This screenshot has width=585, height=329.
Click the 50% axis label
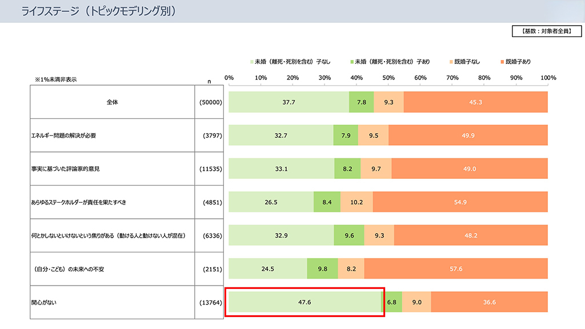[x=388, y=78]
